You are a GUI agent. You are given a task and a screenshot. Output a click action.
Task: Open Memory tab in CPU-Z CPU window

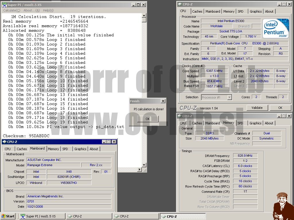[229, 11]
